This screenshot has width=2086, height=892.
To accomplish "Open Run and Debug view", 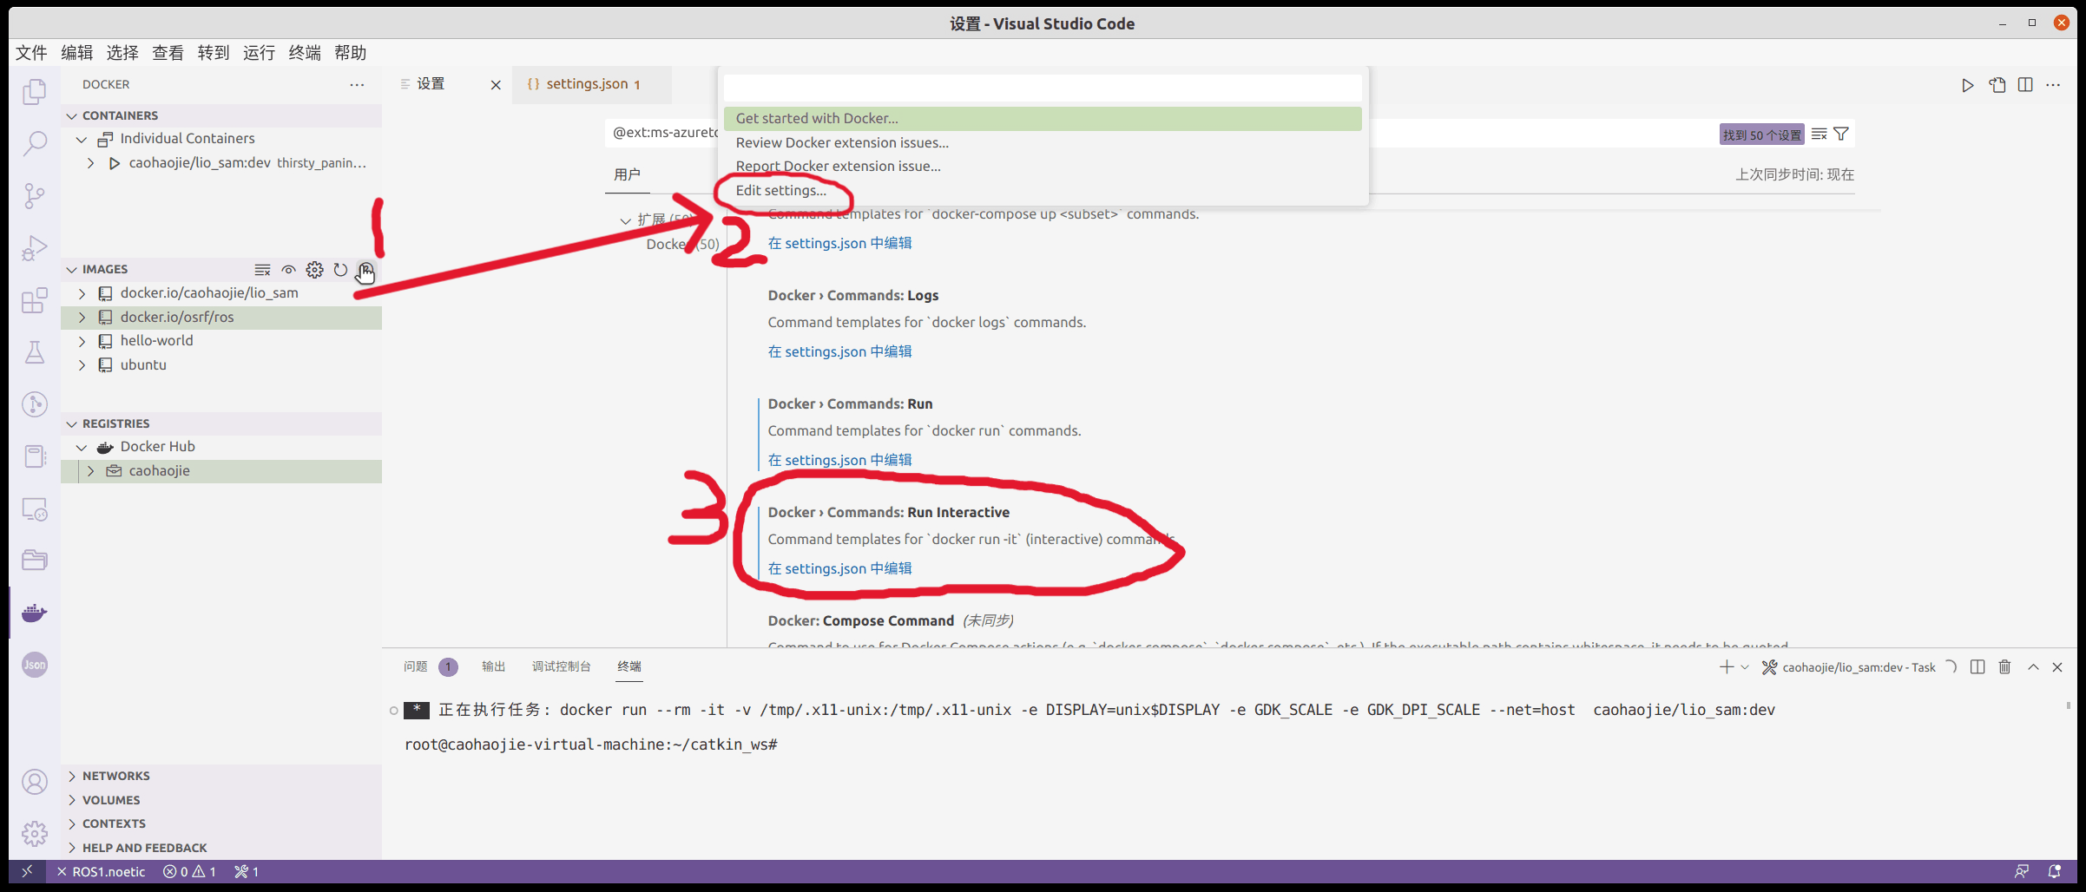I will tap(35, 248).
